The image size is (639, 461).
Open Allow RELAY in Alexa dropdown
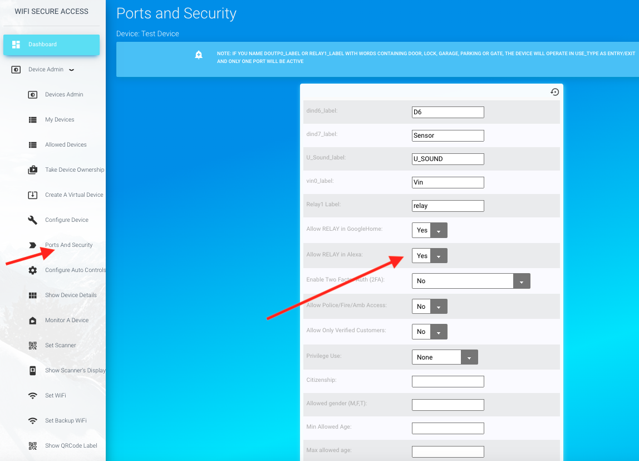point(430,256)
